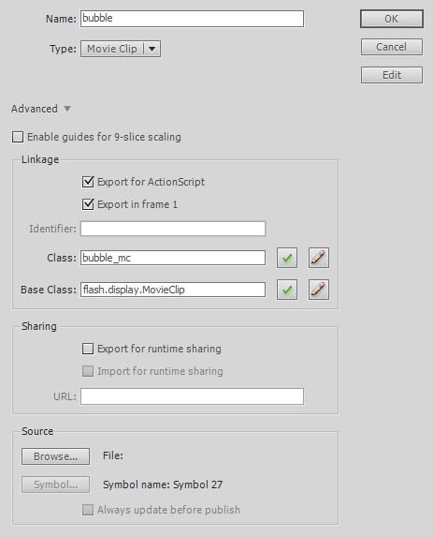Focus the Name field containing bubble

click(x=192, y=19)
